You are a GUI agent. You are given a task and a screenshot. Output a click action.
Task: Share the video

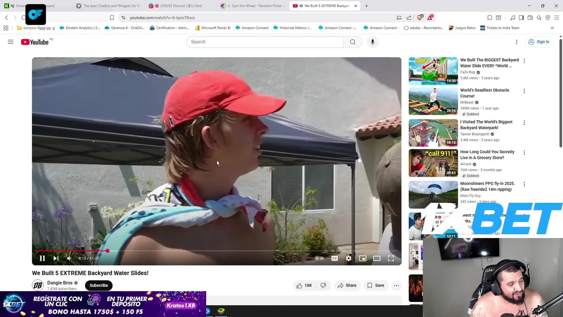tap(347, 285)
